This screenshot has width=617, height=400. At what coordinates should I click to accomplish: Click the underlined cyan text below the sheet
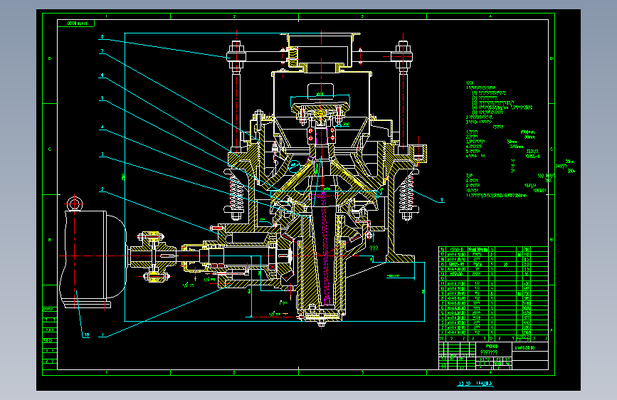[475, 384]
